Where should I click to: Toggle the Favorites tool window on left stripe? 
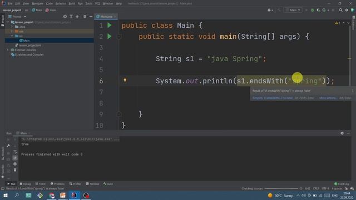[2, 171]
